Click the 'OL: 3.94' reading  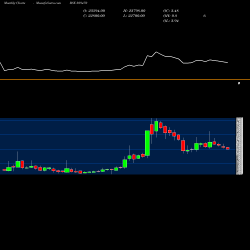tap(171, 21)
